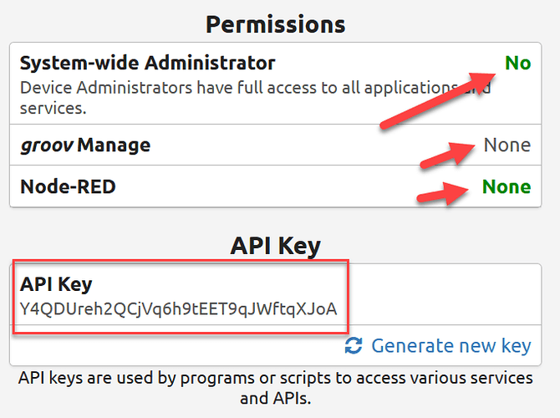Click the groov Manage None permission value
The width and height of the screenshot is (560, 418).
tap(507, 145)
